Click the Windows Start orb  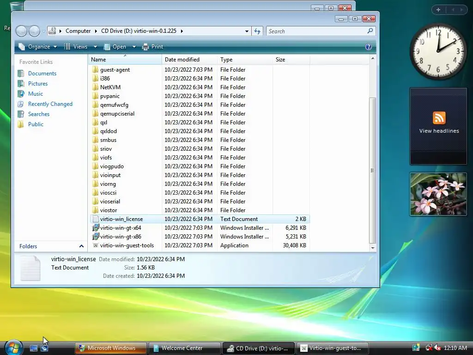coord(13,348)
